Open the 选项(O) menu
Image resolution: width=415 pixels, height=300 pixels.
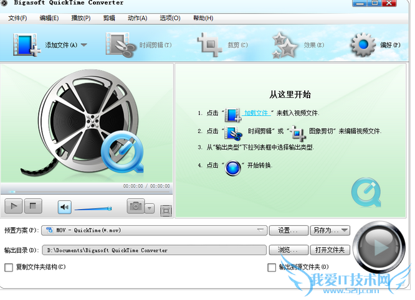170,18
